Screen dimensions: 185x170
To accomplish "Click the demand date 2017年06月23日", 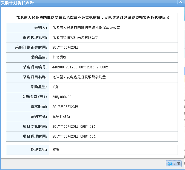I will click(x=65, y=107).
